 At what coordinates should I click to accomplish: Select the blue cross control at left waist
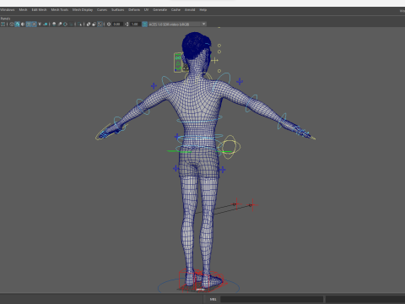(x=177, y=137)
